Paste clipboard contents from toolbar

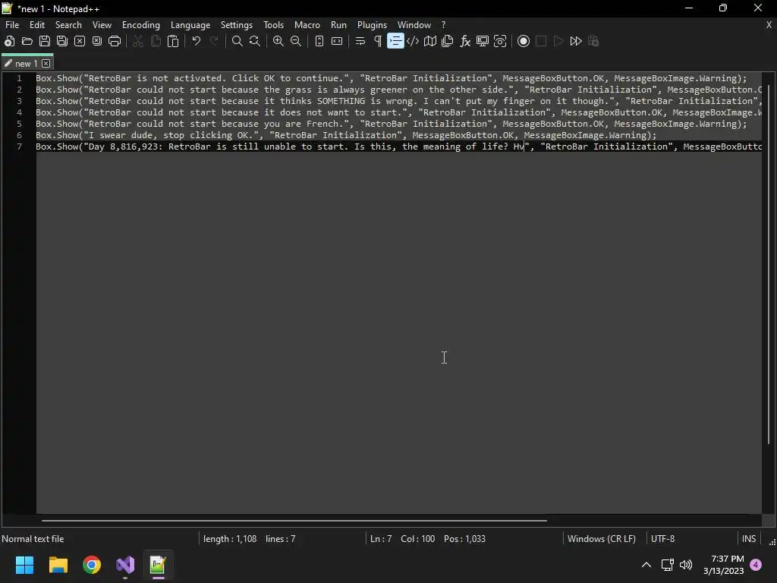coord(173,41)
